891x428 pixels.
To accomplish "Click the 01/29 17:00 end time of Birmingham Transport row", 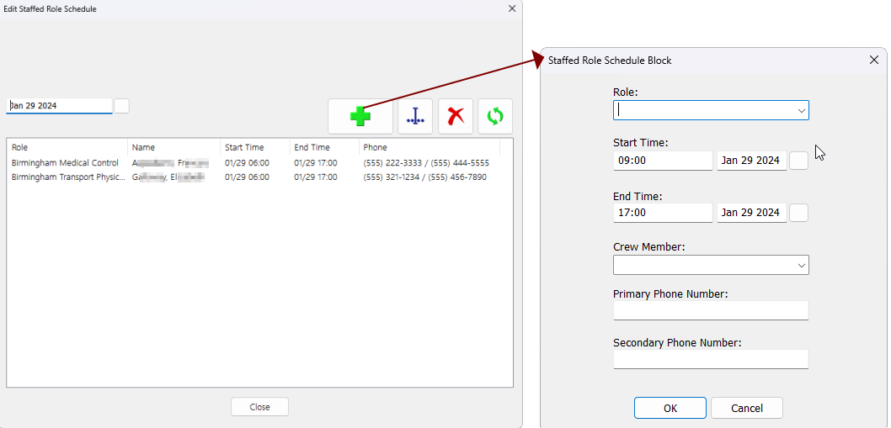I will pos(316,177).
